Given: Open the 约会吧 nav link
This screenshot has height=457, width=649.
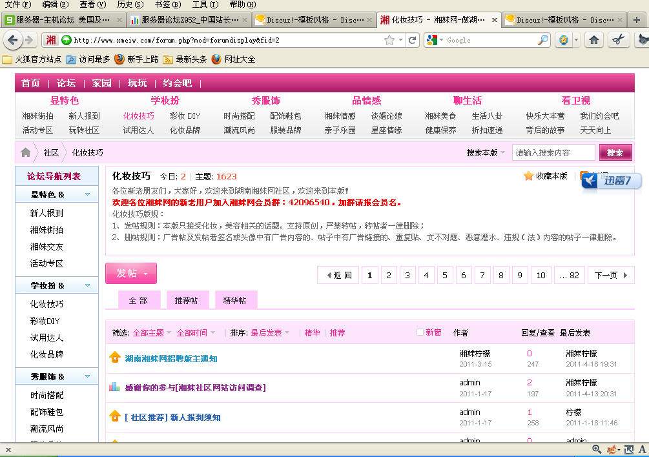Looking at the screenshot, I should [177, 83].
